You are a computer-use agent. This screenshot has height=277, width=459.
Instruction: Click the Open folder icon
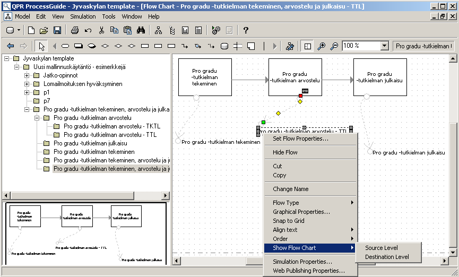[x=44, y=30]
